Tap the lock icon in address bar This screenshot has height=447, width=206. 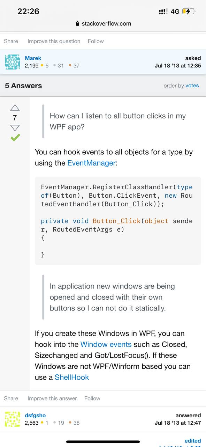(x=77, y=24)
